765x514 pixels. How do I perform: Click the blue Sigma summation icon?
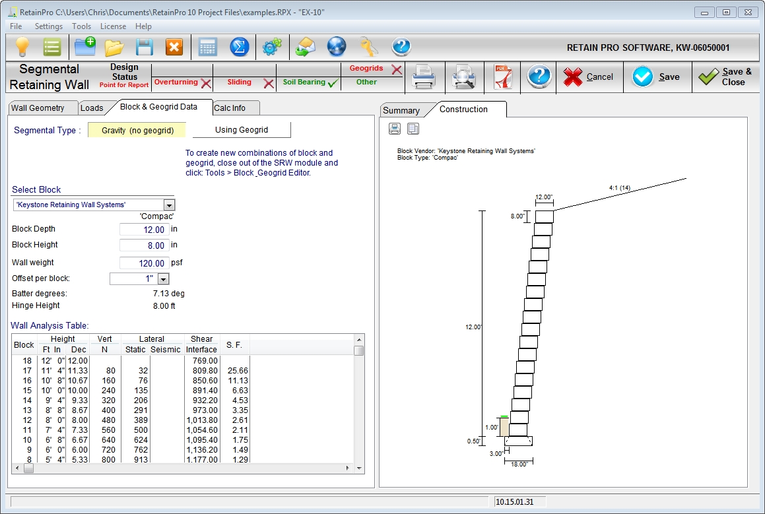239,47
